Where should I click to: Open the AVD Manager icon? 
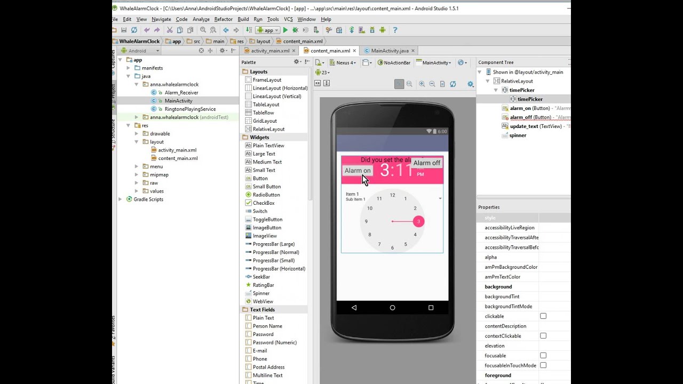click(x=362, y=30)
